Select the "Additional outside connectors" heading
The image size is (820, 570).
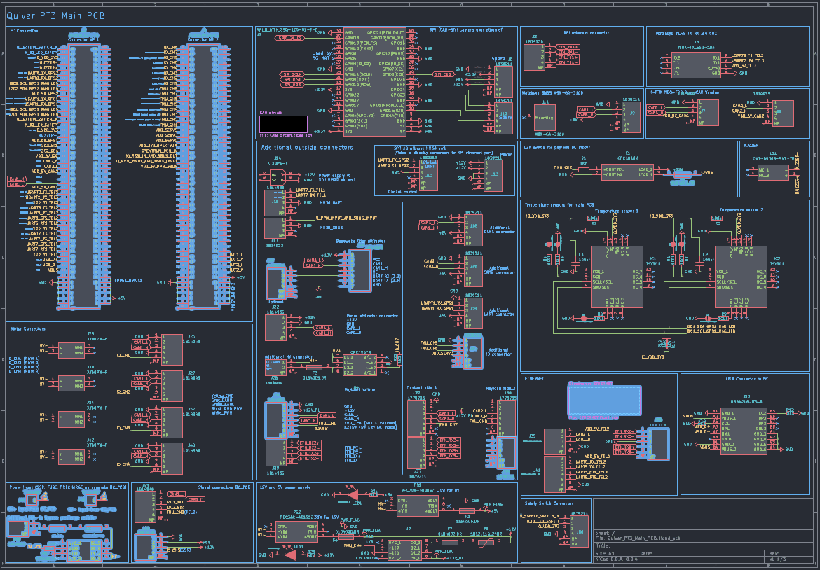tap(307, 148)
